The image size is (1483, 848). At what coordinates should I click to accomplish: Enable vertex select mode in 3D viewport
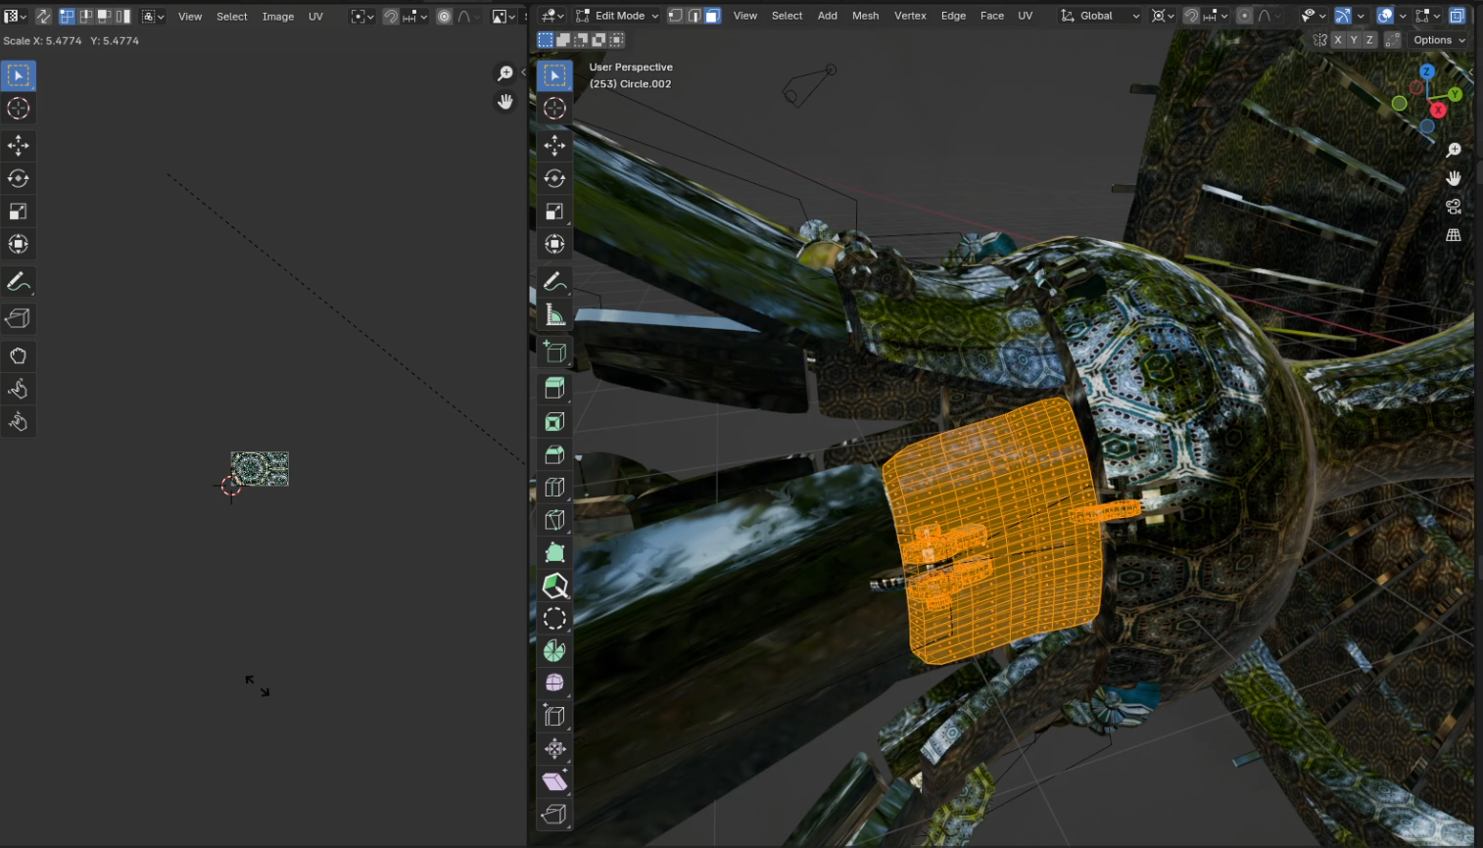coord(676,16)
